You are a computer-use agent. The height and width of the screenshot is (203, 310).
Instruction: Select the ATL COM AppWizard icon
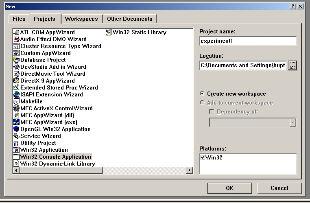point(17,33)
